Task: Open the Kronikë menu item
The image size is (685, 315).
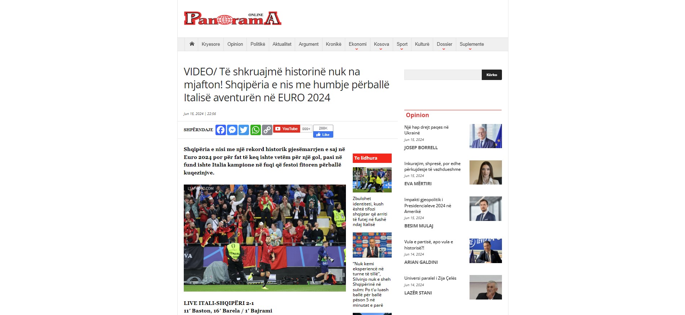Action: pyautogui.click(x=333, y=44)
